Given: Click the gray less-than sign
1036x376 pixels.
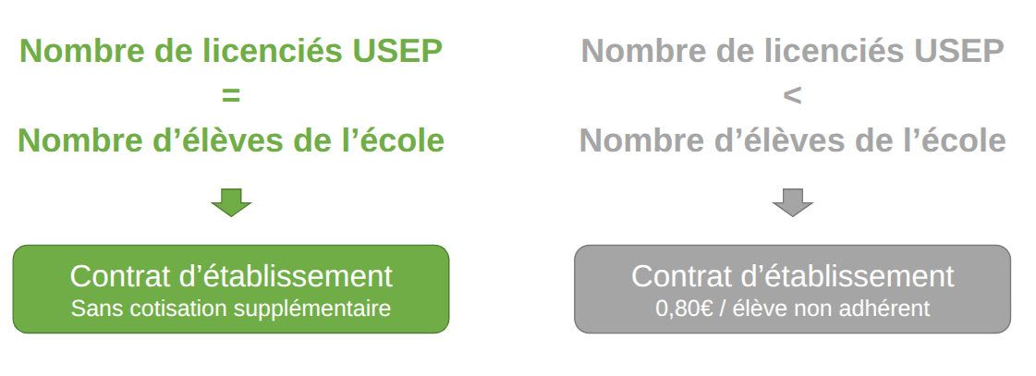Looking at the screenshot, I should [x=792, y=95].
